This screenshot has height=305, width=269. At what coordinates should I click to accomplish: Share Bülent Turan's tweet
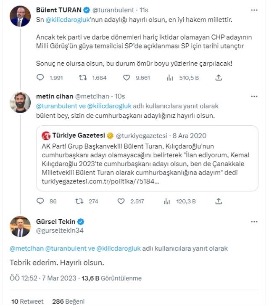218,78
